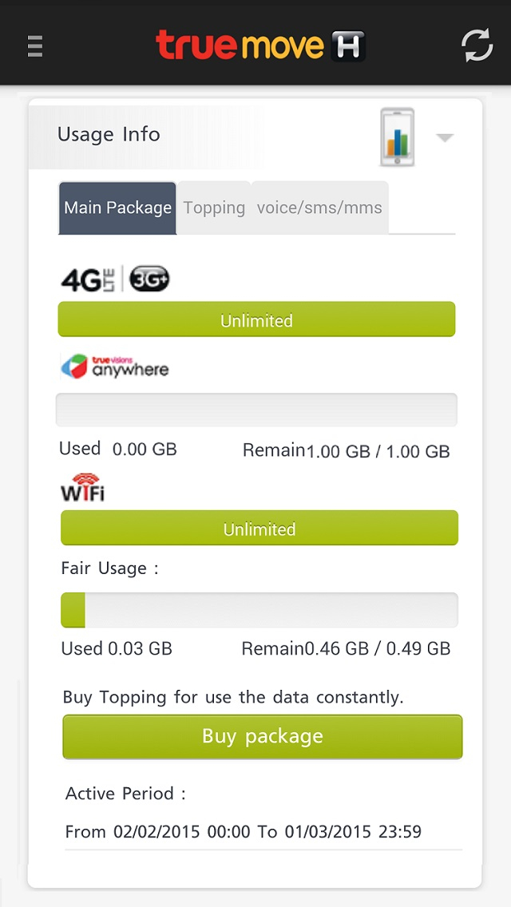511x907 pixels.
Task: Tap the Active Period date range
Action: click(x=243, y=832)
